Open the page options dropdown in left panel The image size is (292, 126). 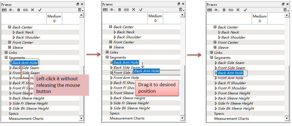coord(81,10)
